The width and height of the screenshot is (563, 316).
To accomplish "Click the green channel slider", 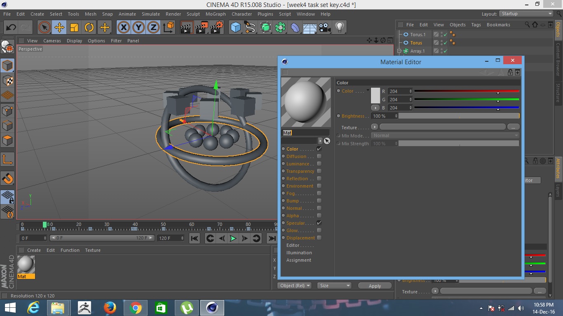I will click(467, 100).
